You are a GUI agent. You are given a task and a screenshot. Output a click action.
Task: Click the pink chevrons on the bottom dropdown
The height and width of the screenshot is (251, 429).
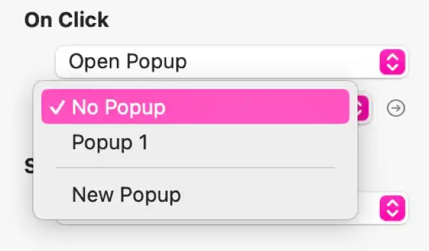393,208
